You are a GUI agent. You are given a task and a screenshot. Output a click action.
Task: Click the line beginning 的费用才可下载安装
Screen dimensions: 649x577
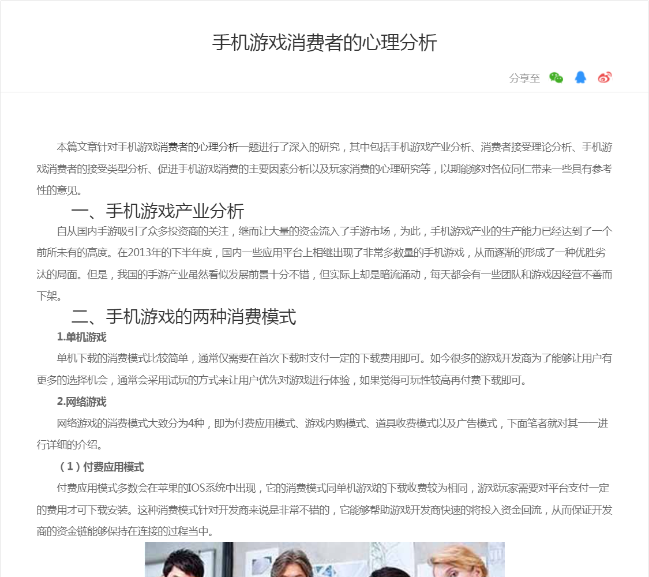pos(324,510)
